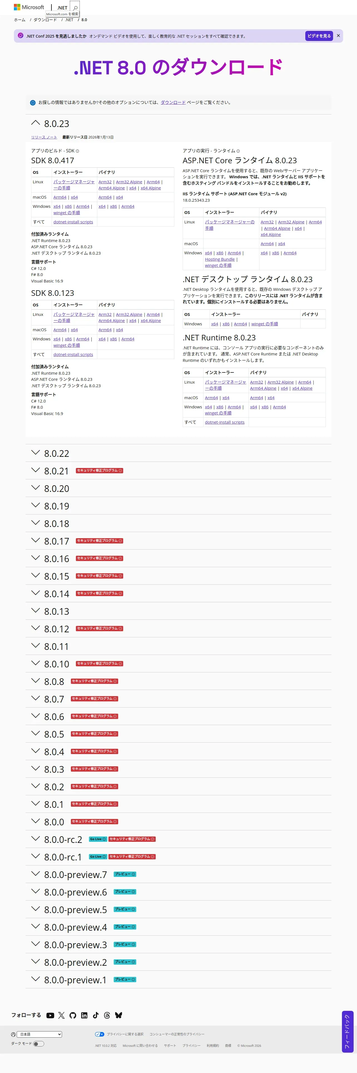Click the Microsoft logo

pyautogui.click(x=29, y=7)
